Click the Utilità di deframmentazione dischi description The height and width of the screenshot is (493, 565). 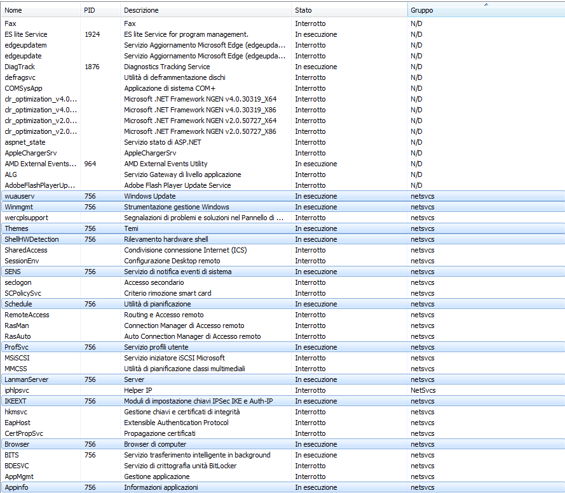pyautogui.click(x=175, y=78)
